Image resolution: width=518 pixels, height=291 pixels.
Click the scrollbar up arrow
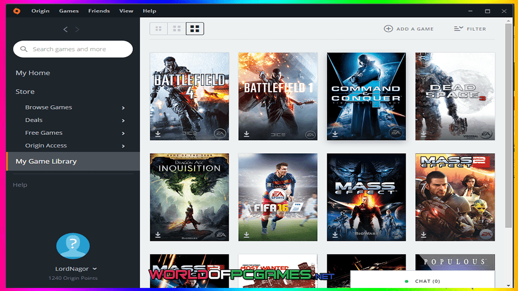click(508, 20)
